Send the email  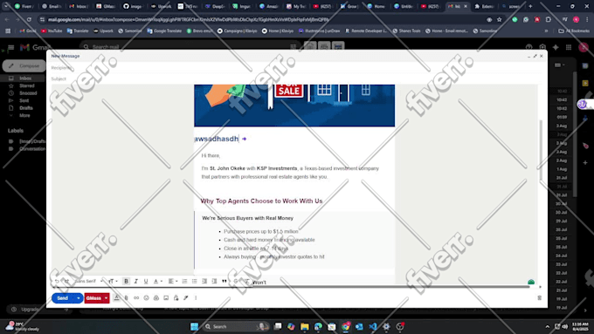[63, 298]
